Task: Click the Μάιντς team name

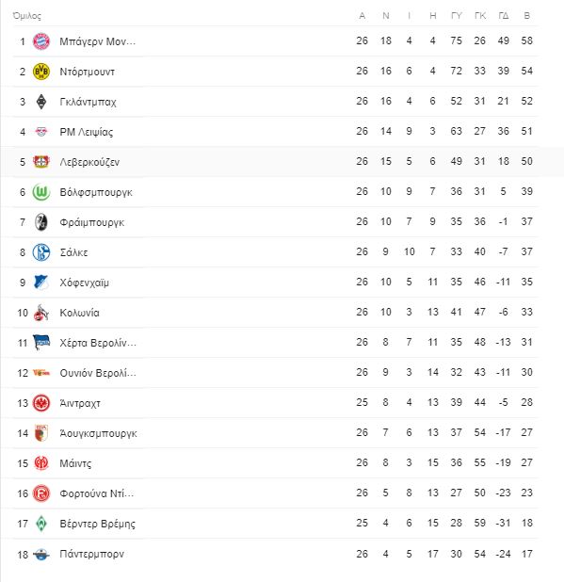Action: (x=75, y=463)
